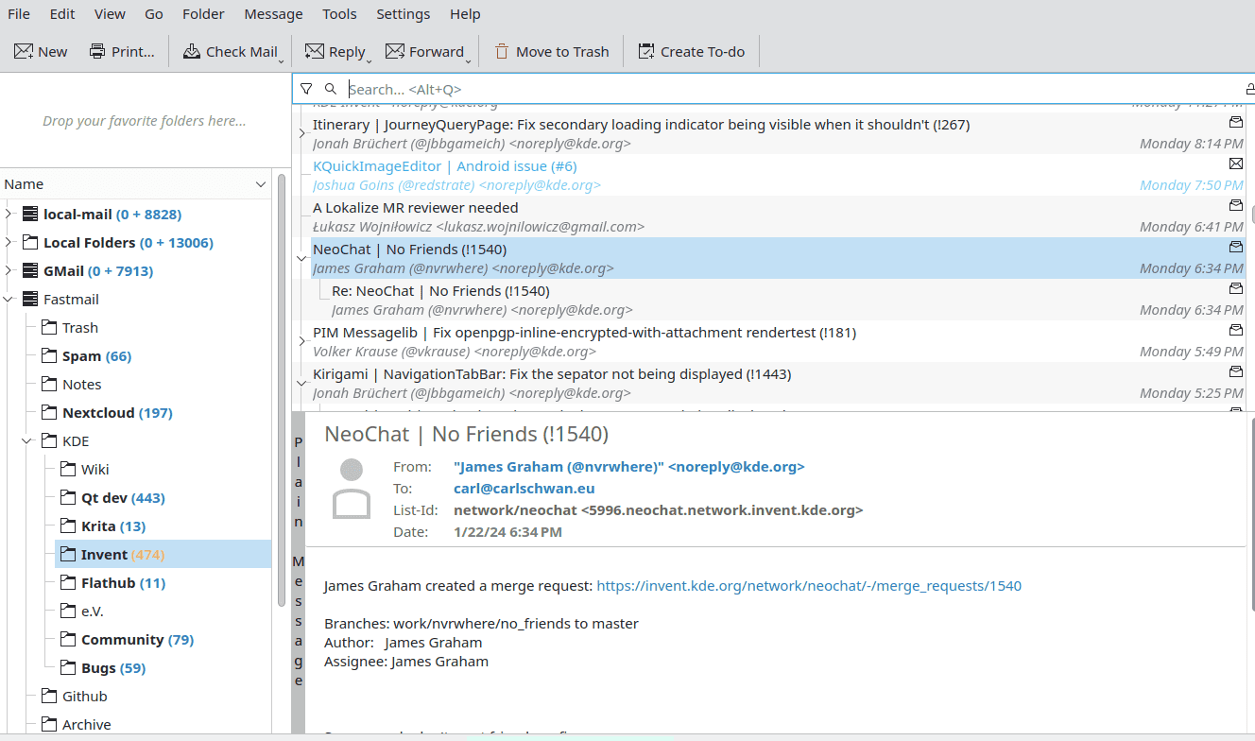Open the Edit menu

[62, 14]
